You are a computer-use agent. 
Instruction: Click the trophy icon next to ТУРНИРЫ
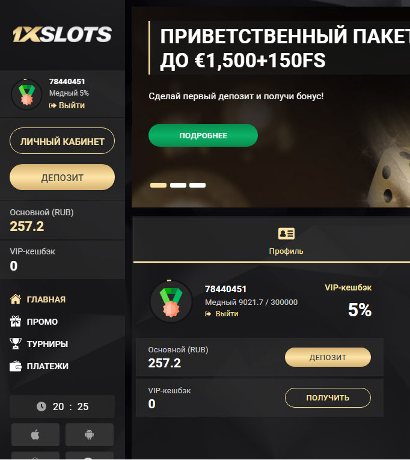(16, 343)
